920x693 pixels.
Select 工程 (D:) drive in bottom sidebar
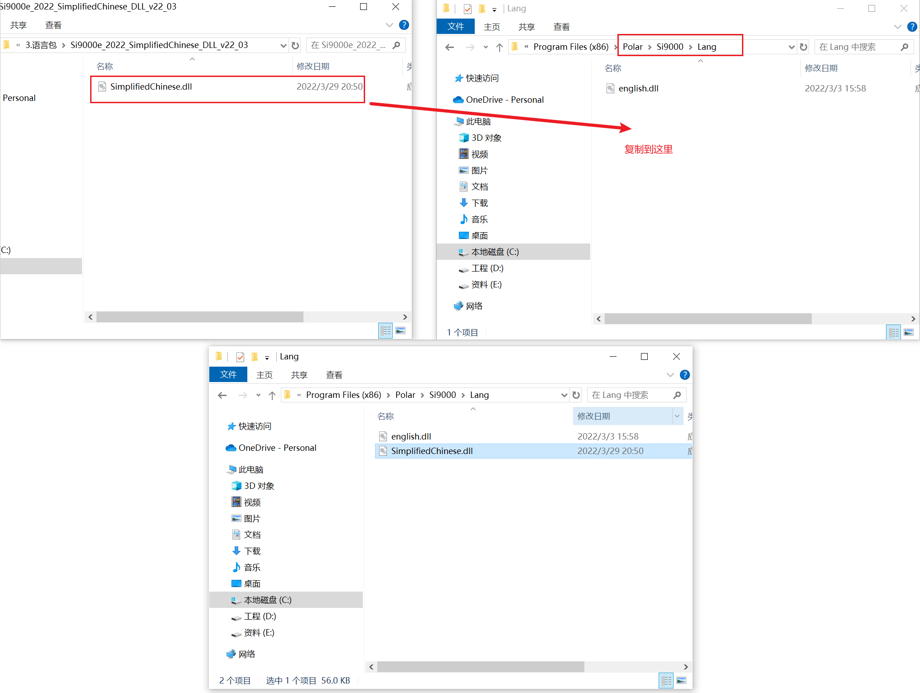[x=260, y=616]
